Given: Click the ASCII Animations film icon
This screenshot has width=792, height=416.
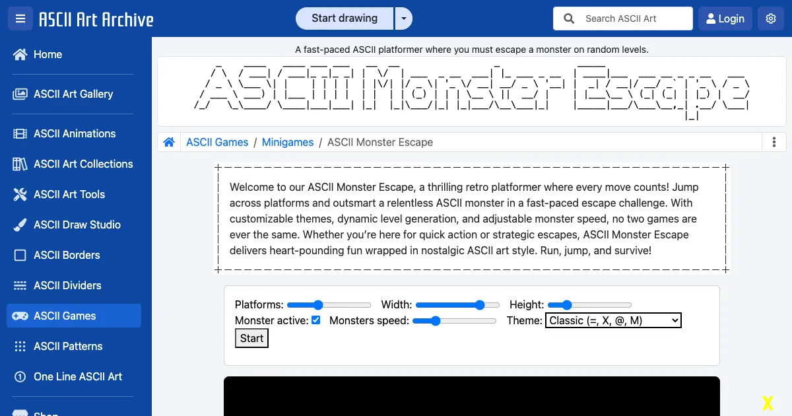Looking at the screenshot, I should (20, 134).
